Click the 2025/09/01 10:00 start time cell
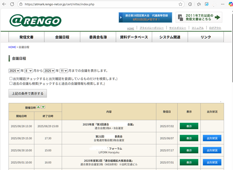233x170 pixels. click(x=21, y=162)
